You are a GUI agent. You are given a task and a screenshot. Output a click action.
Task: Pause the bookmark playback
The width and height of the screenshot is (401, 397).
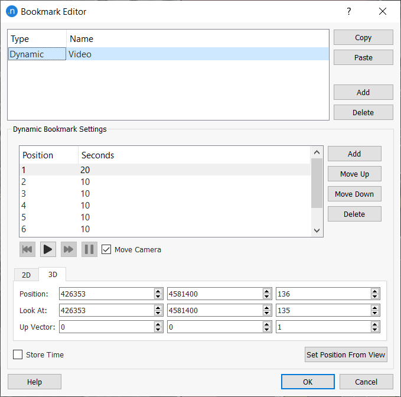click(89, 249)
